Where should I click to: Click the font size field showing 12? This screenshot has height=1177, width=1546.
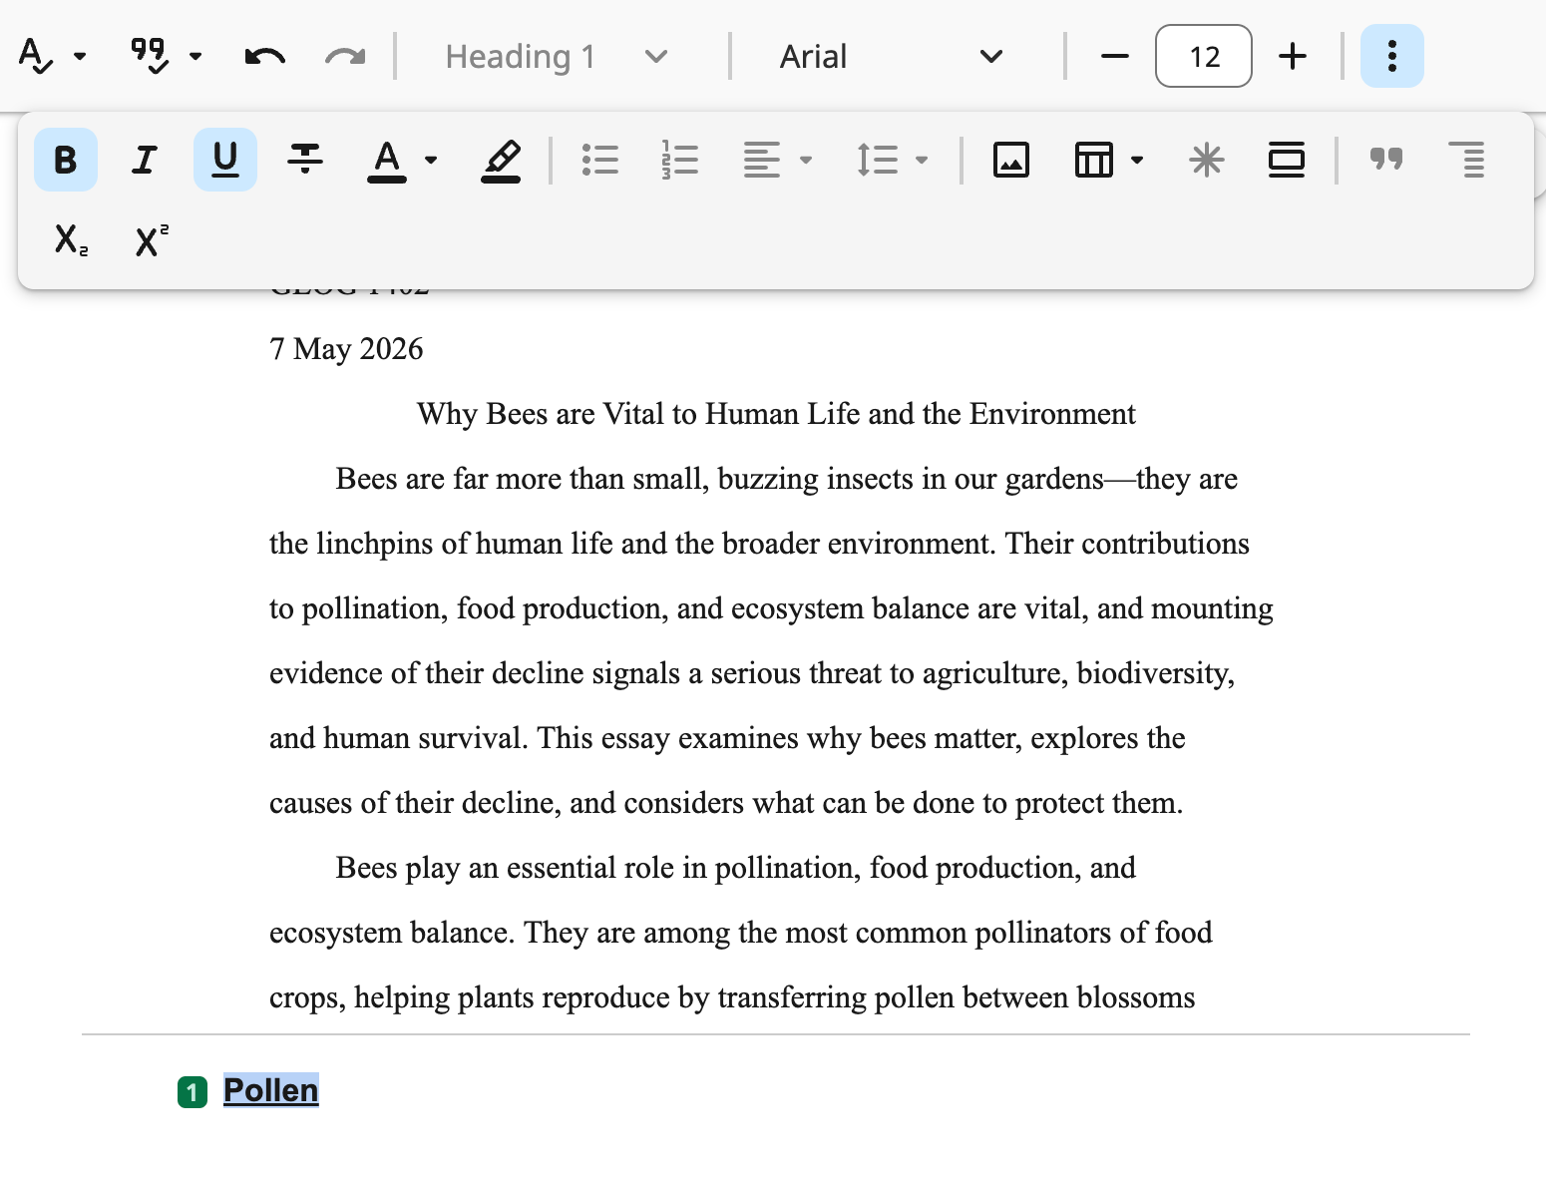1204,56
